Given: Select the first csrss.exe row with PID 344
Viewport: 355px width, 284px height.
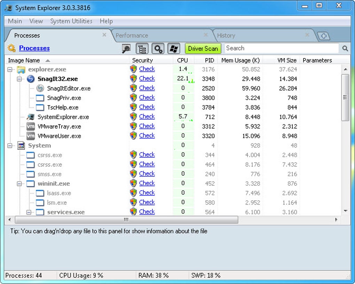Looking at the screenshot, I should pyautogui.click(x=173, y=155).
